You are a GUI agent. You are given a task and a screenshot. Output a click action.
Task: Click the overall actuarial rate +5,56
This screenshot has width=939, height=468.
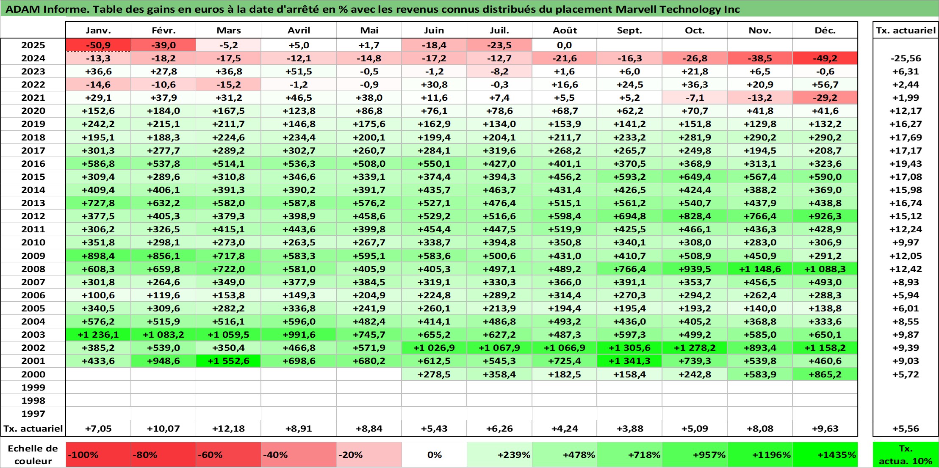(x=906, y=429)
